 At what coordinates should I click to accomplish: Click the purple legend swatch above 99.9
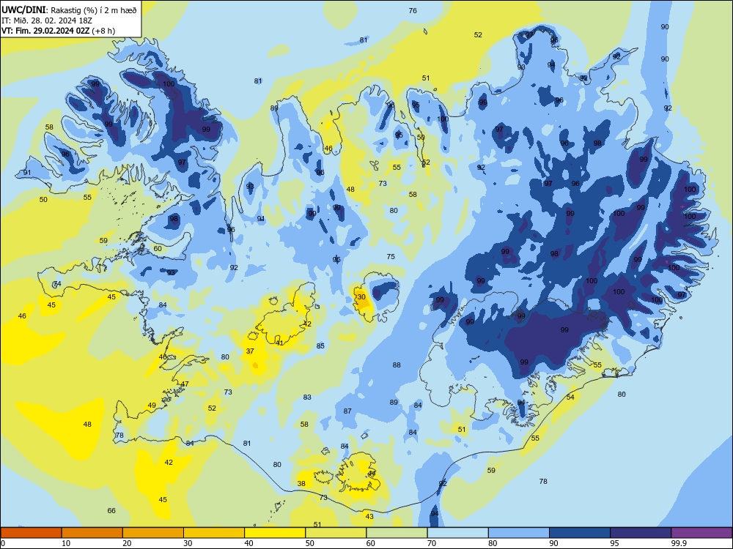[701, 533]
